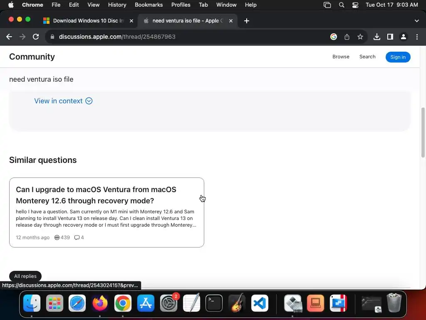Go back with the browser back arrow
This screenshot has height=320, width=426.
click(9, 37)
